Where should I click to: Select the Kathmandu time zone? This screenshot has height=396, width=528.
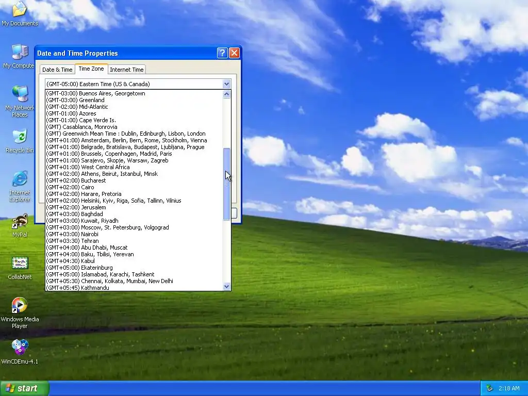tap(134, 288)
